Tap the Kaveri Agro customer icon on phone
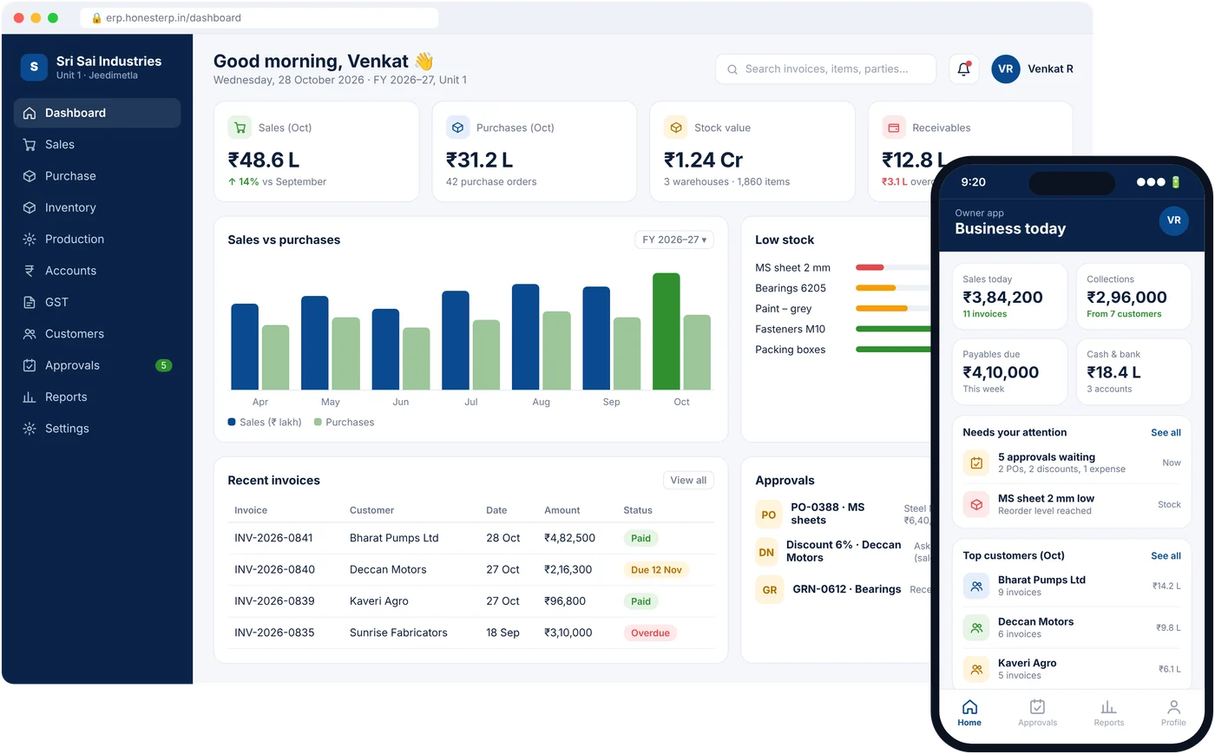This screenshot has height=754, width=1215. (976, 669)
